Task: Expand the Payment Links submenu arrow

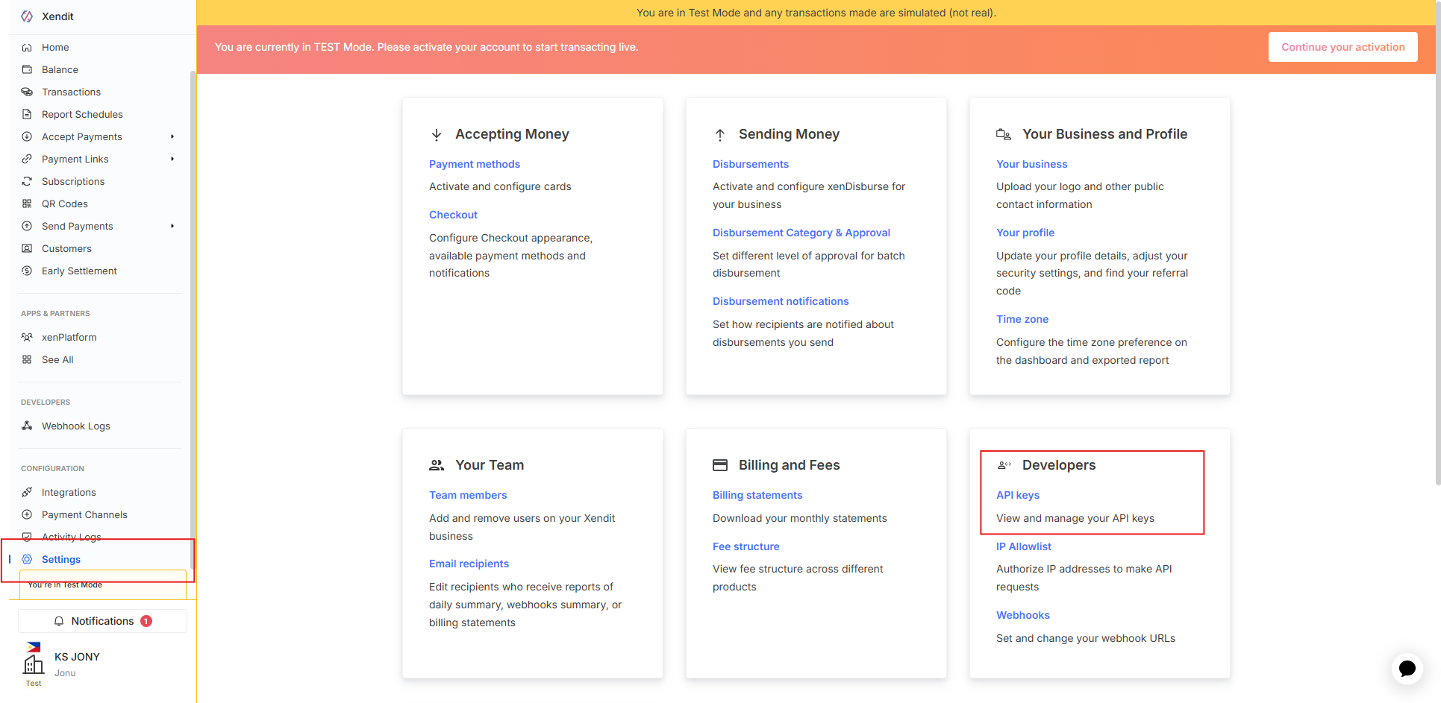Action: point(172,159)
